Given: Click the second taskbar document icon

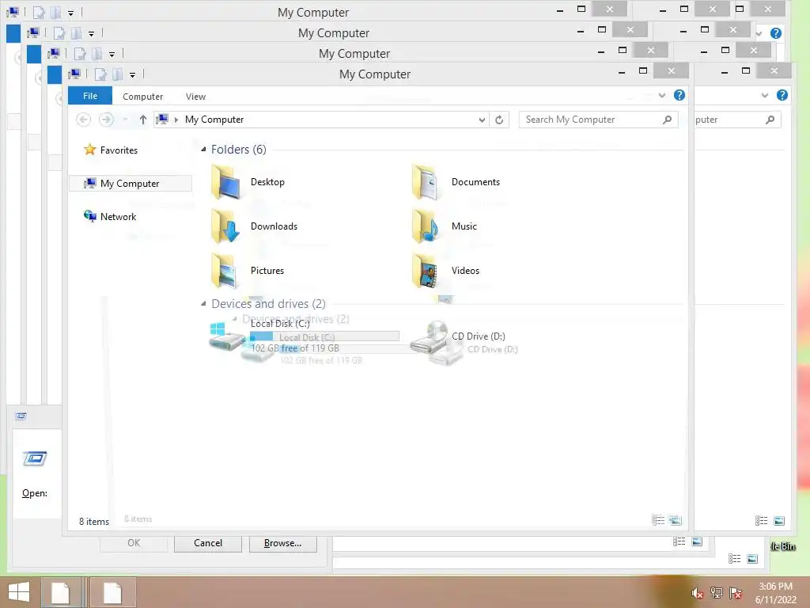Looking at the screenshot, I should tap(112, 592).
